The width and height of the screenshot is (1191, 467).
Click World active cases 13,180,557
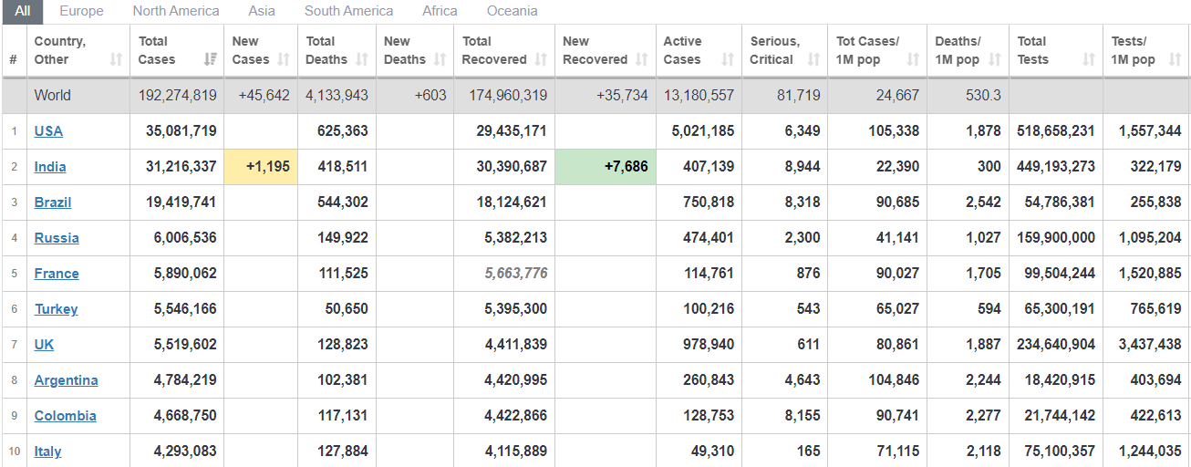pyautogui.click(x=699, y=96)
